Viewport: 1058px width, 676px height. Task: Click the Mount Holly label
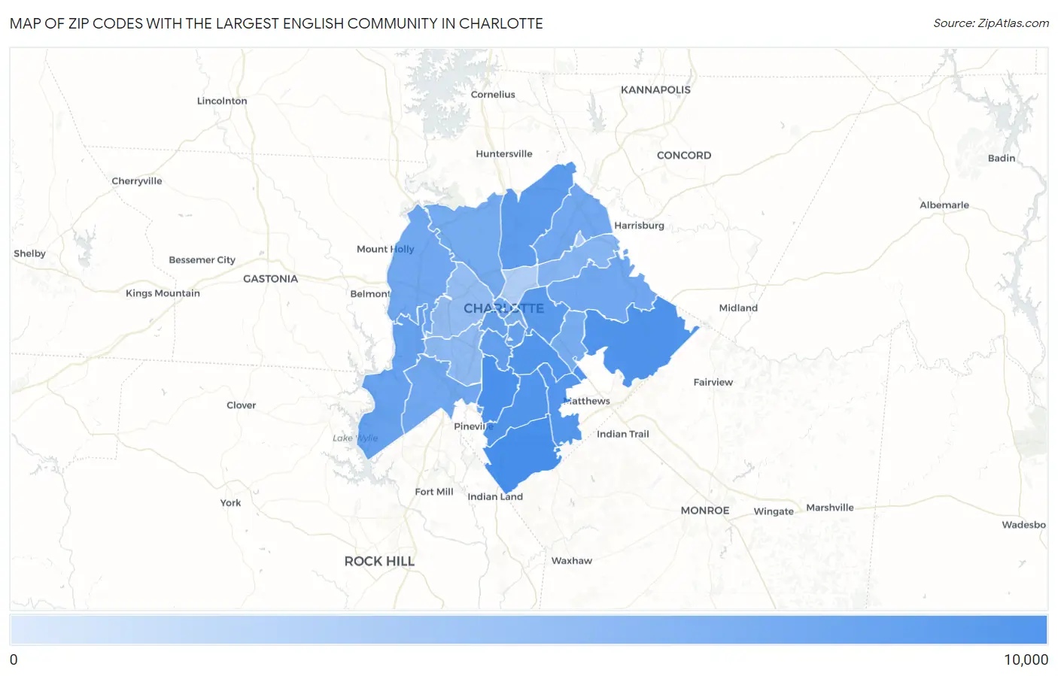click(x=385, y=250)
